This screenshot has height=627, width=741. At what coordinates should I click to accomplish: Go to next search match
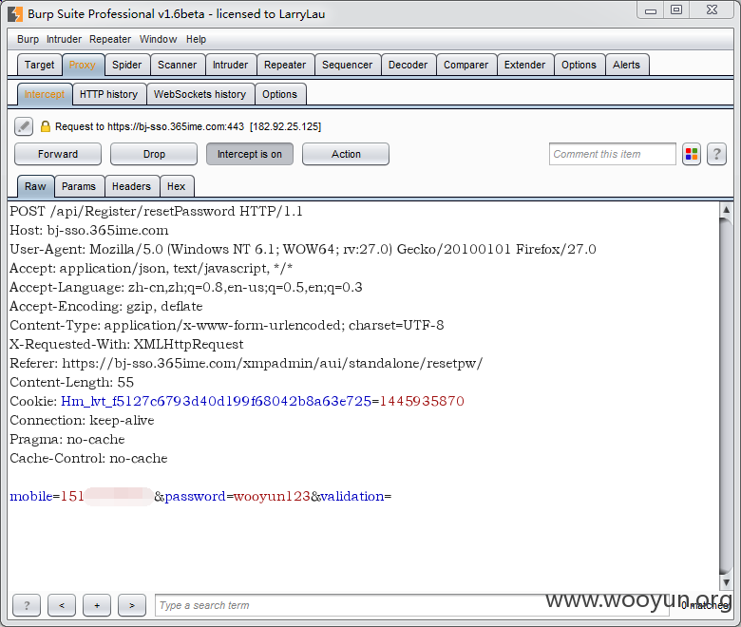click(x=132, y=605)
